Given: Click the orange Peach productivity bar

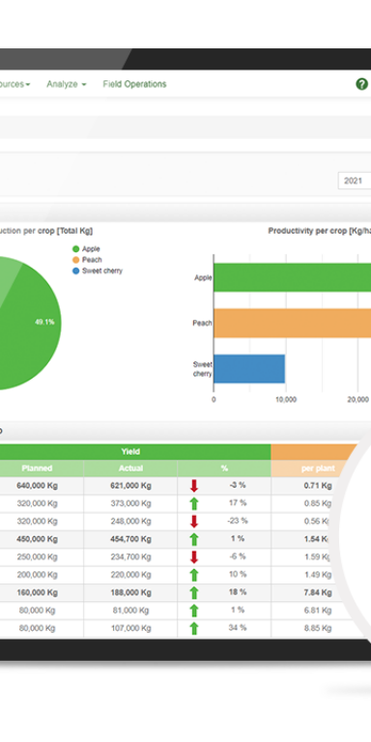Looking at the screenshot, I should [292, 324].
